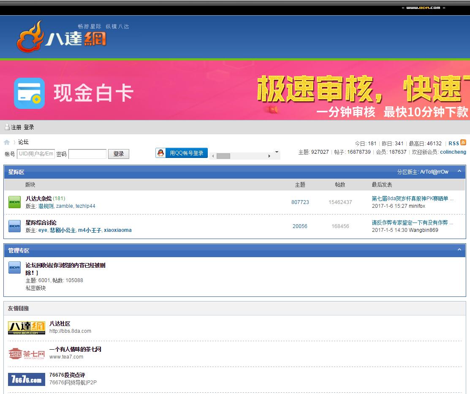
Task: Click the 登录 link in top bar
Action: (29, 127)
